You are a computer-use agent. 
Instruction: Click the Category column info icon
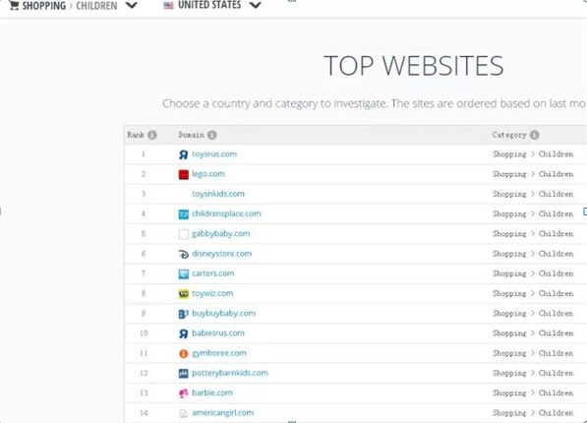coord(535,135)
